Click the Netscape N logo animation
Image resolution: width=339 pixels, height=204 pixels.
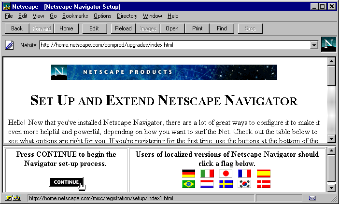[328, 45]
